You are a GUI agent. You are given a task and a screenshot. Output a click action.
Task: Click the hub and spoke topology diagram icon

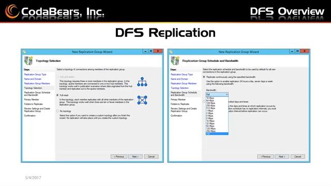tap(142, 82)
